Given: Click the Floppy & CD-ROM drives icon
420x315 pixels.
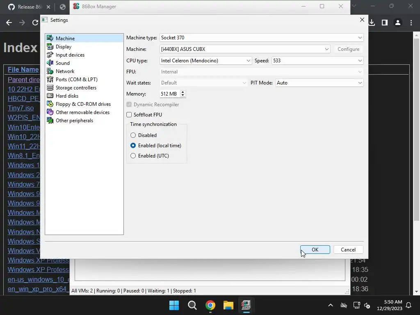Looking at the screenshot, I should click(50, 104).
